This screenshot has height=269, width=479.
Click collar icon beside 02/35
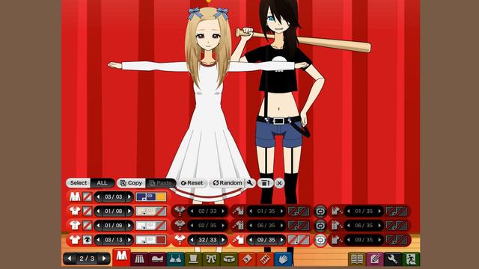tap(180, 226)
